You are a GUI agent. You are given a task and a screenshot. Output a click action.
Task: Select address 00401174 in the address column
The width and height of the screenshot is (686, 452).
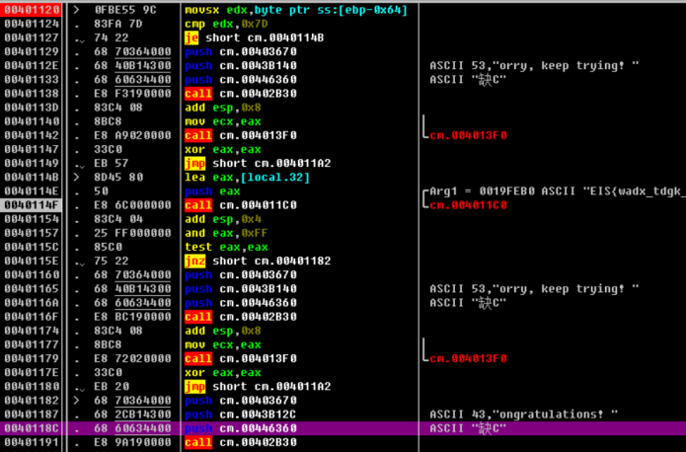[x=31, y=331]
